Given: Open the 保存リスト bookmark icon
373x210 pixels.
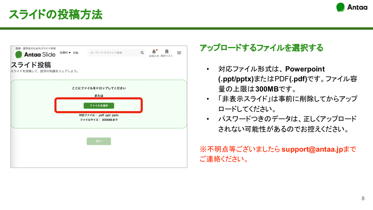Looking at the screenshot, I should pos(166,52).
